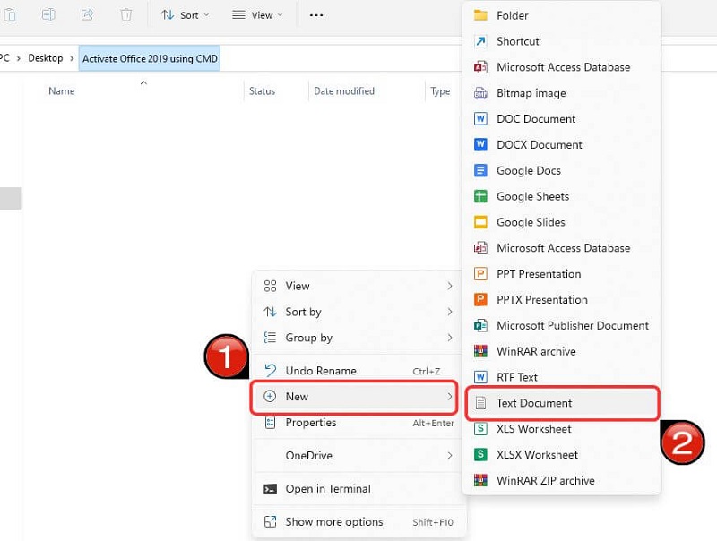
Task: Open the See more ellipsis menu
Action: (316, 15)
